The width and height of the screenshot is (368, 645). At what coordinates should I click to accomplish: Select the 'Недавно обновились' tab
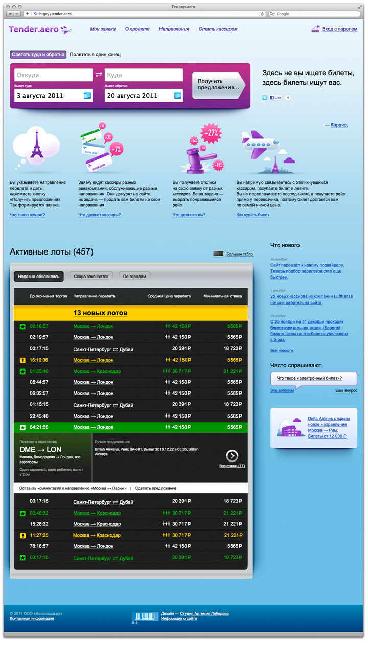(x=39, y=277)
